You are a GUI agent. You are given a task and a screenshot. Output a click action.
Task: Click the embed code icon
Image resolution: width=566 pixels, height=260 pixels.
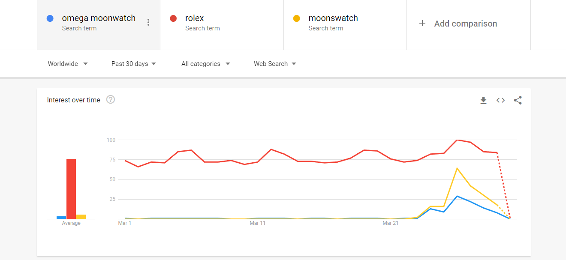pos(500,100)
